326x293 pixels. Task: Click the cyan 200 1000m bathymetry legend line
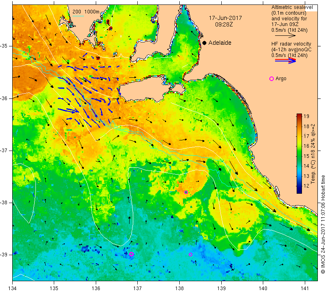tap(78, 16)
